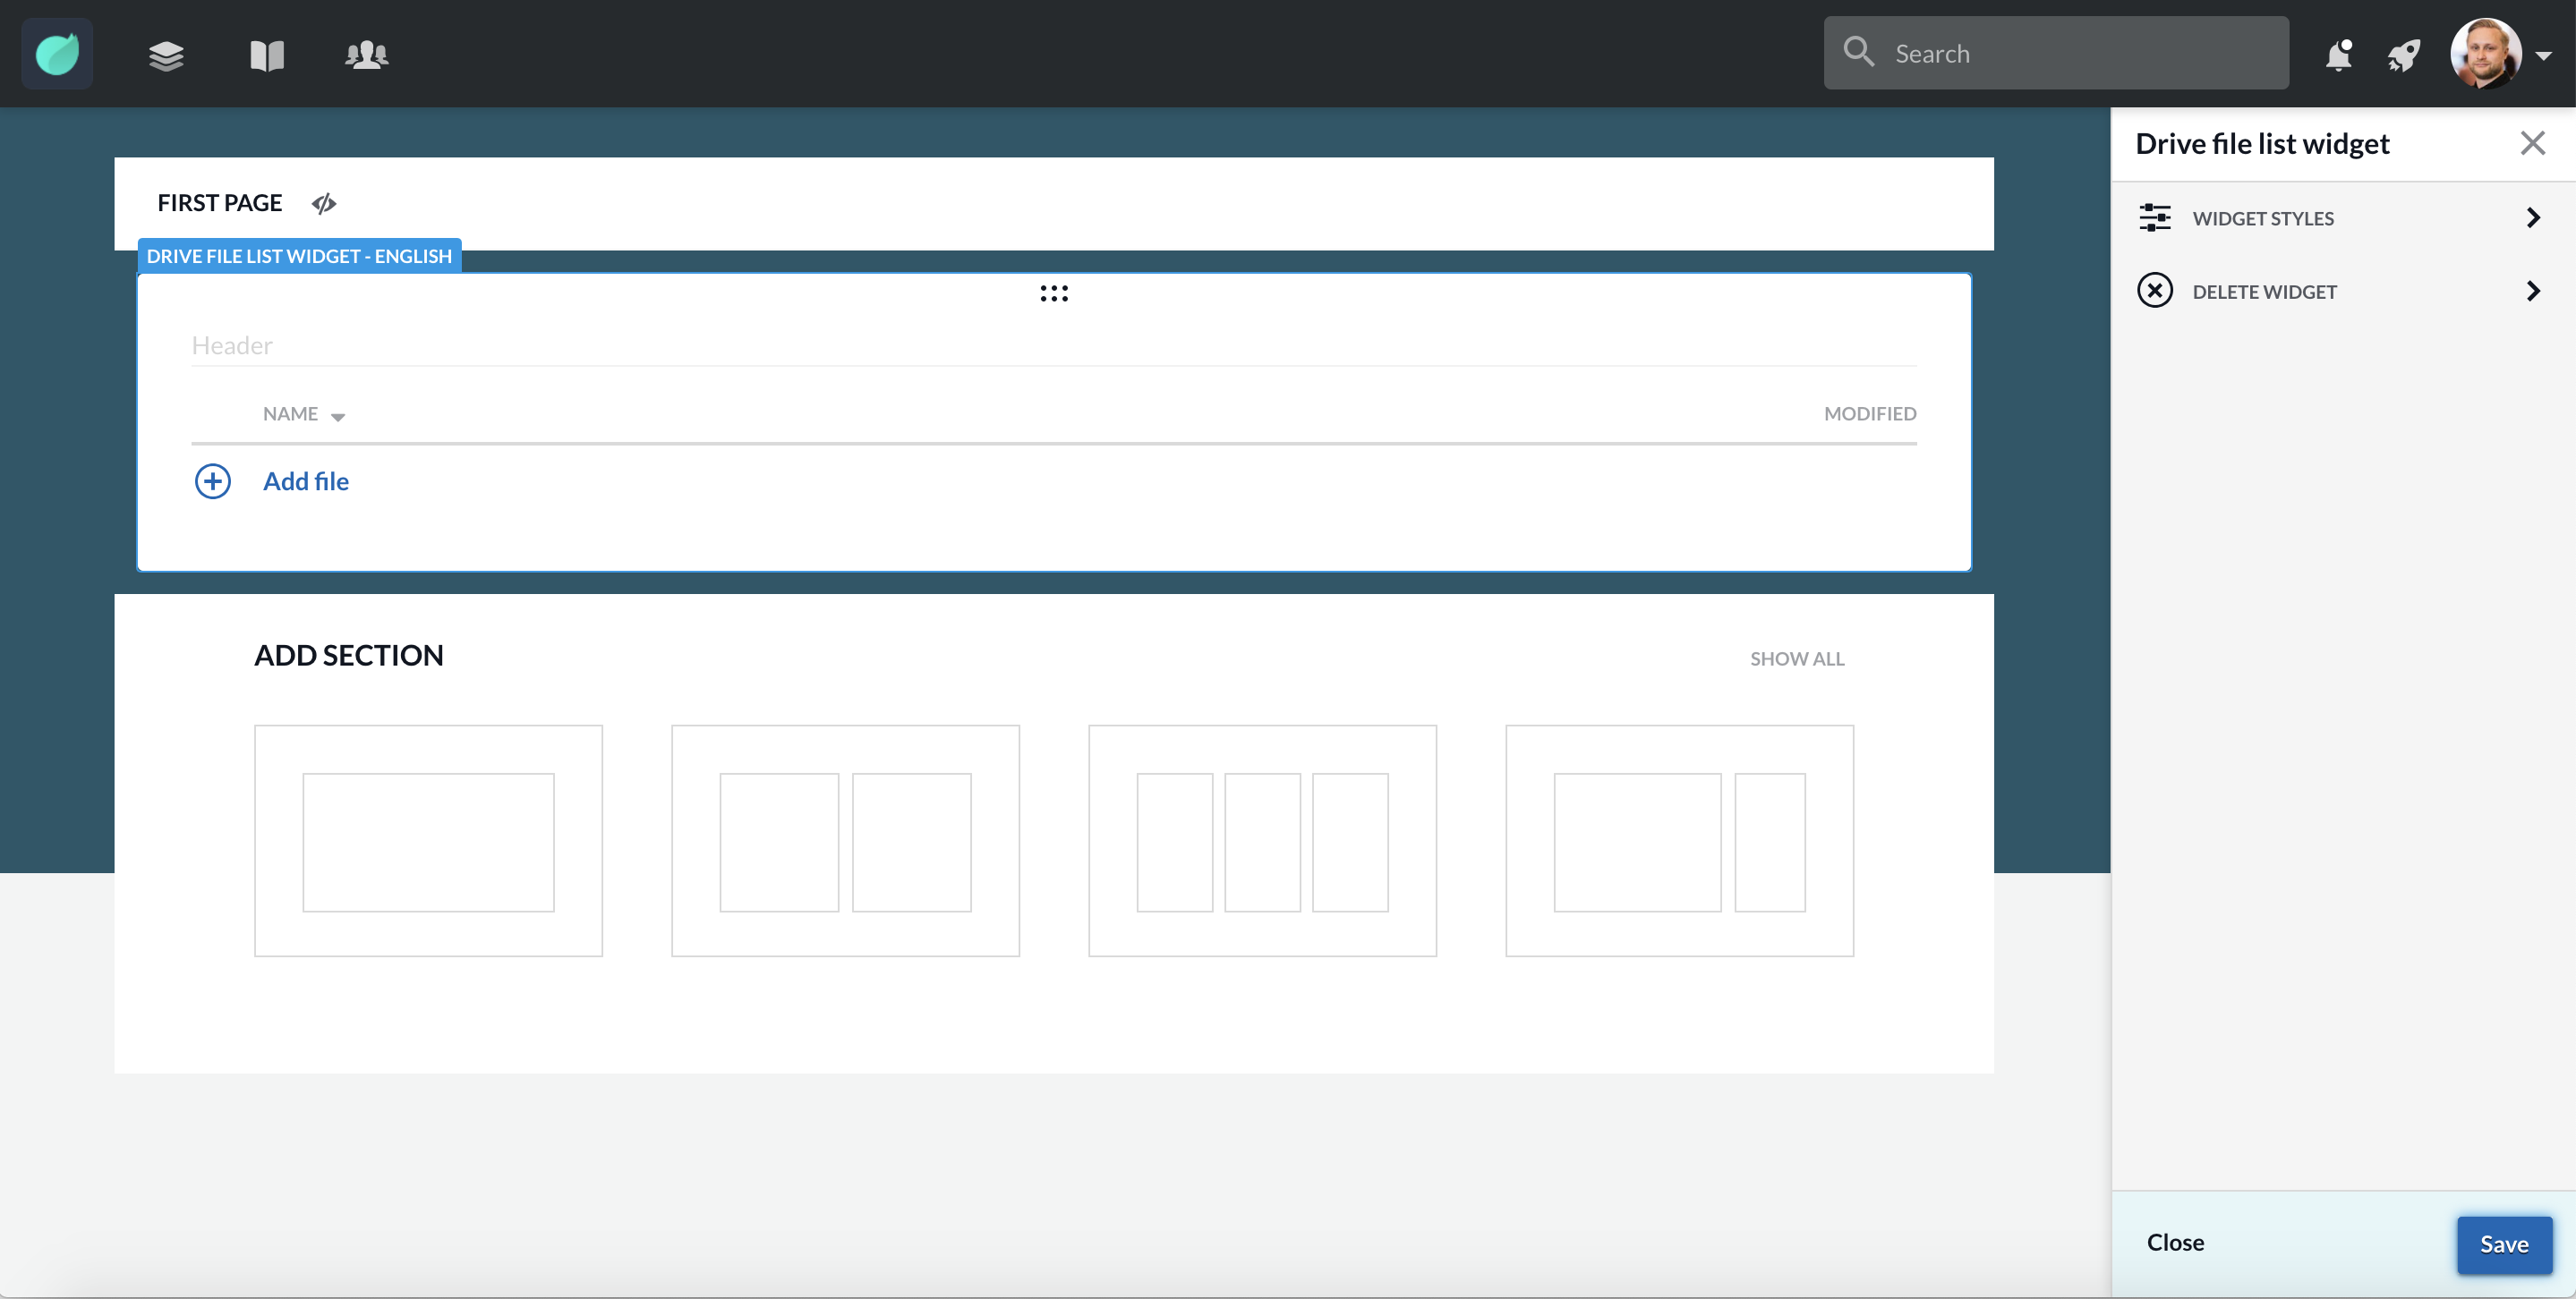Open the book icon in top navigation

point(267,55)
